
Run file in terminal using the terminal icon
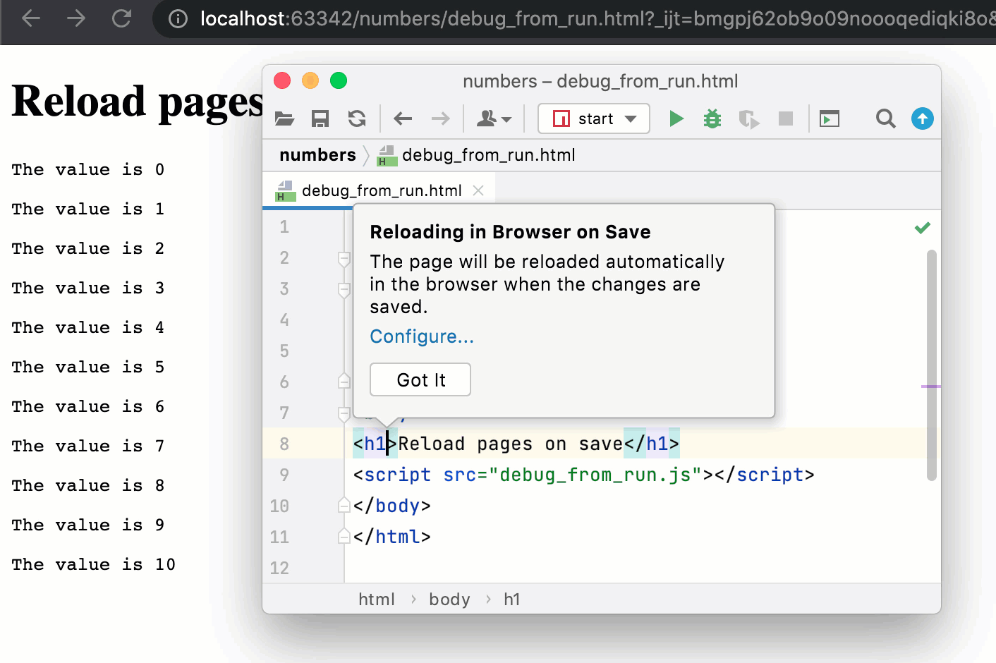point(829,118)
